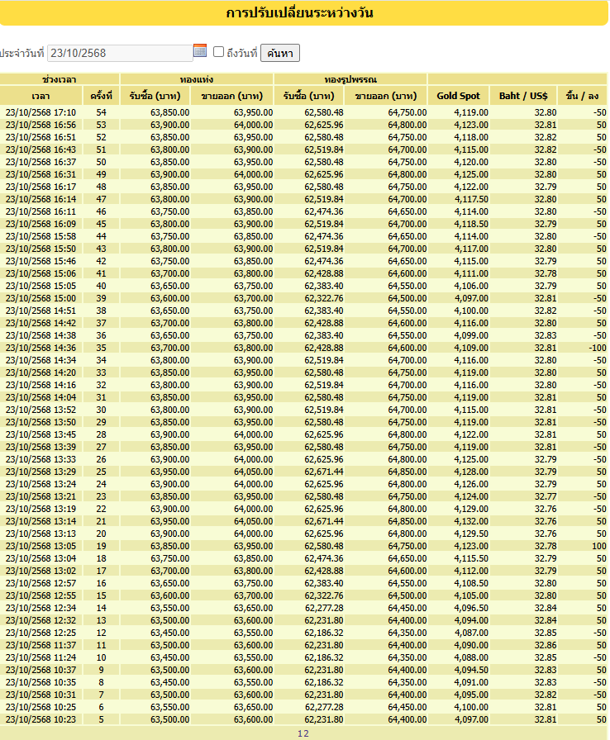Focus the date field showing 23/10/2568
610x740 pixels.
point(120,53)
